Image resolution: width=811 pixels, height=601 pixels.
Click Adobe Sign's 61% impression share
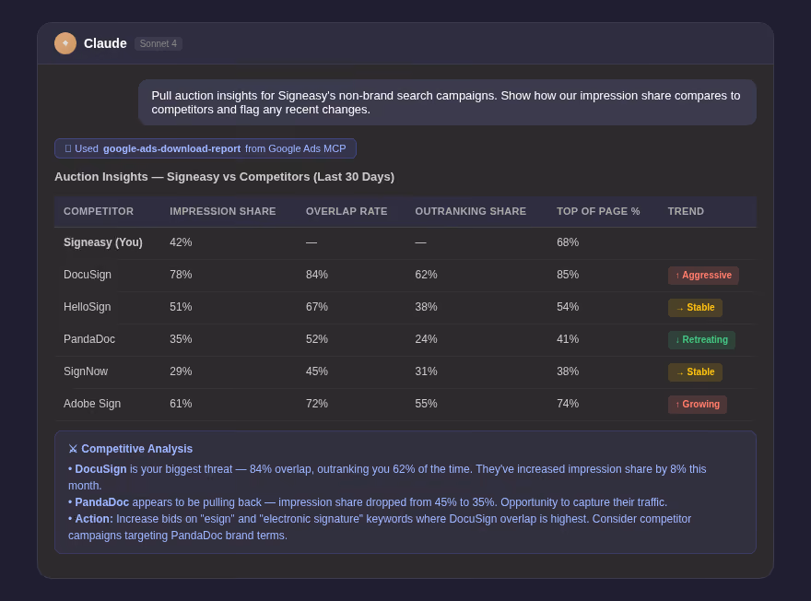181,404
